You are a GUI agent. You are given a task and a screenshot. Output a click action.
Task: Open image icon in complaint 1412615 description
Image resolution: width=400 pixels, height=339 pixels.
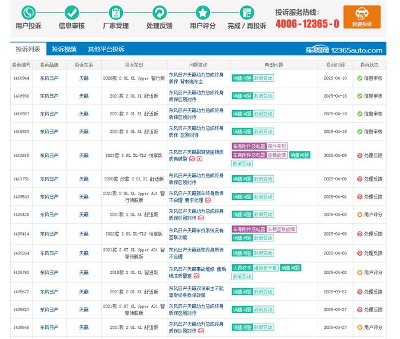[x=192, y=159]
